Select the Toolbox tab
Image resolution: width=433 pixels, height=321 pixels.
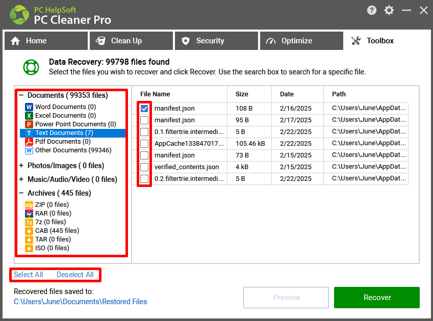(387, 41)
